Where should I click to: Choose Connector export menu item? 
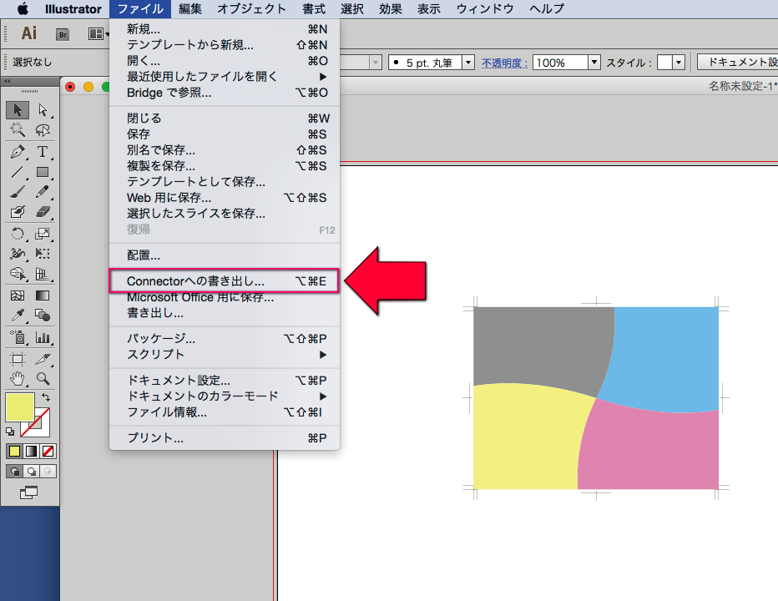click(225, 281)
